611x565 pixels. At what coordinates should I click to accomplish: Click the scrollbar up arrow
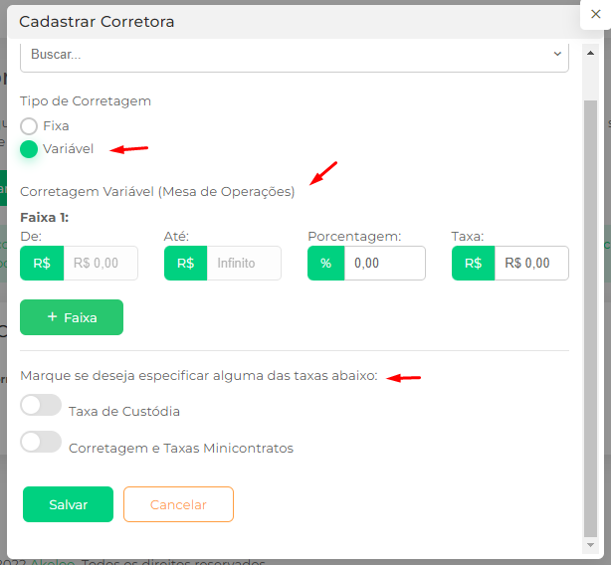click(590, 53)
